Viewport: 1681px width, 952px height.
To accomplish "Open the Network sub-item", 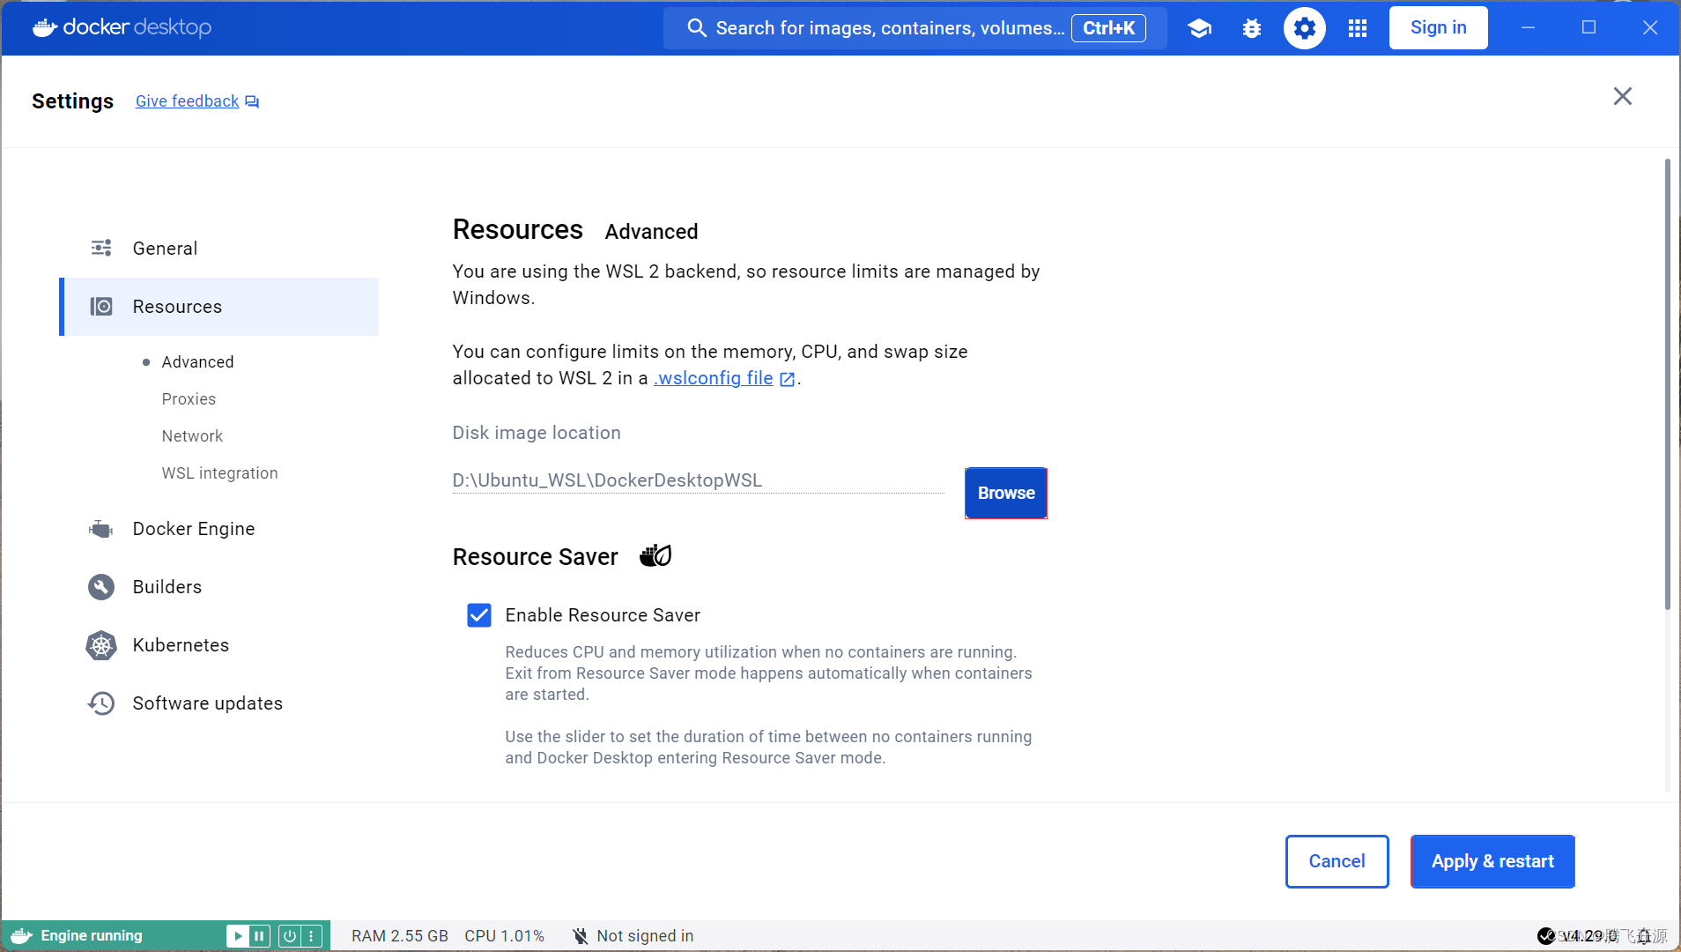I will pos(192,436).
